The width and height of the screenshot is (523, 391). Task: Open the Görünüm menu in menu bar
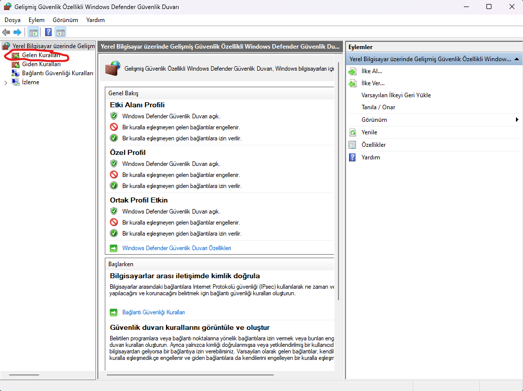65,20
